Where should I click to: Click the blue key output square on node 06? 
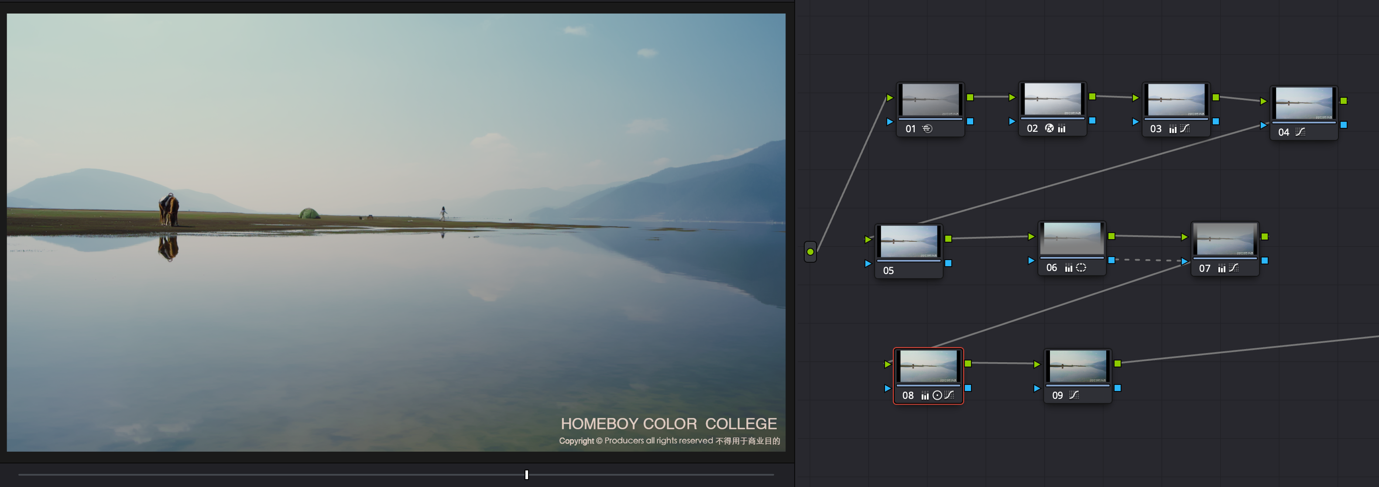[1111, 260]
